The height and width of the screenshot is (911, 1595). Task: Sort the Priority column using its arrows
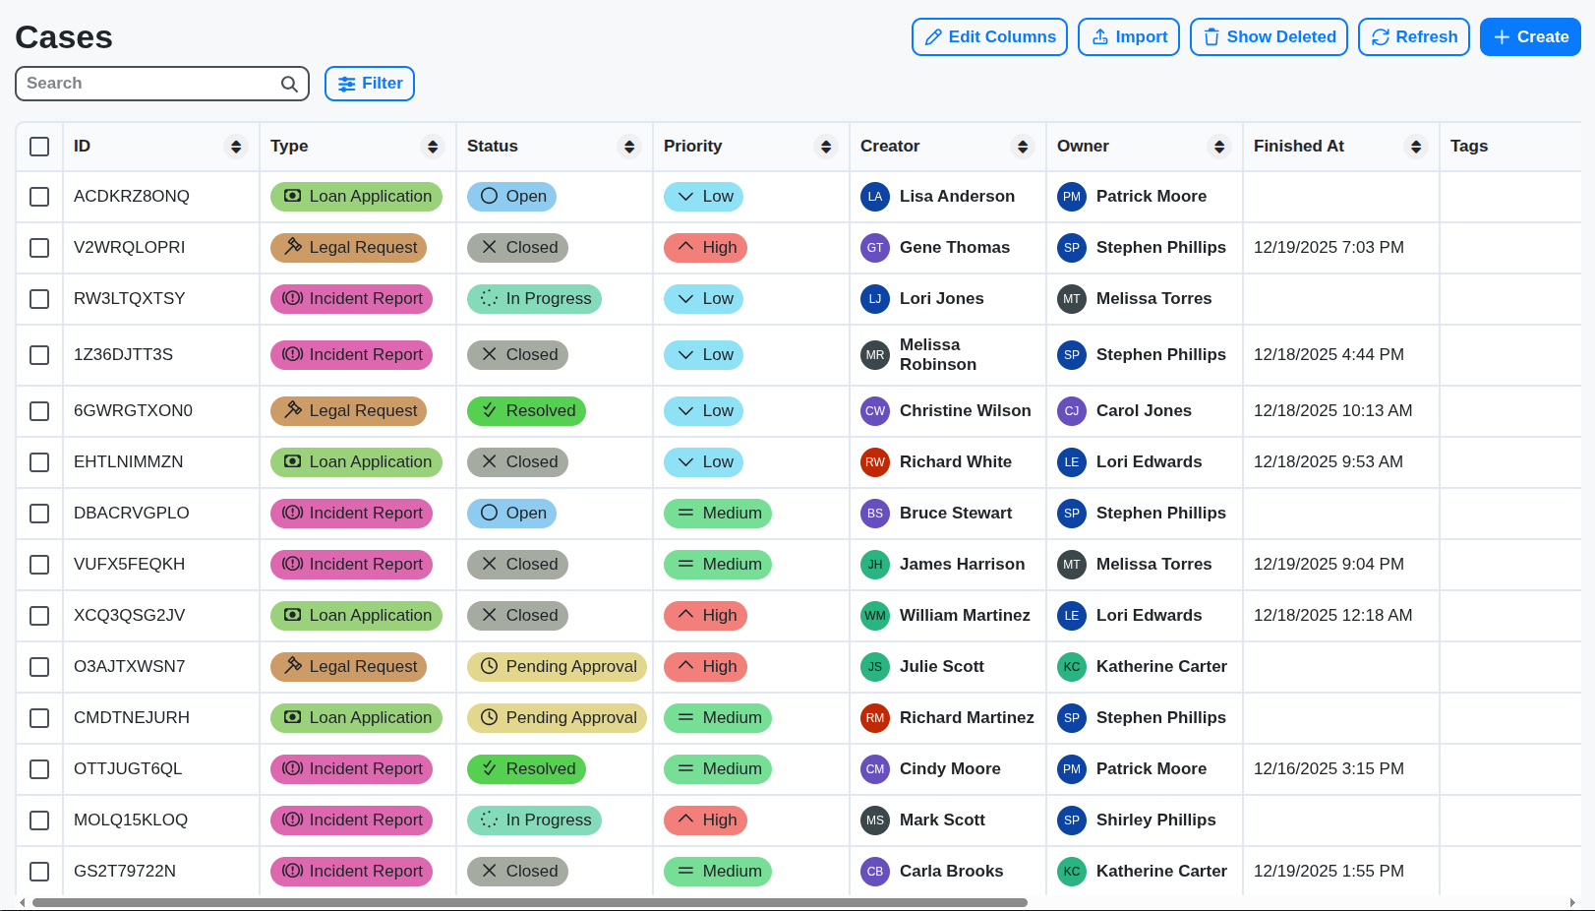tap(826, 146)
